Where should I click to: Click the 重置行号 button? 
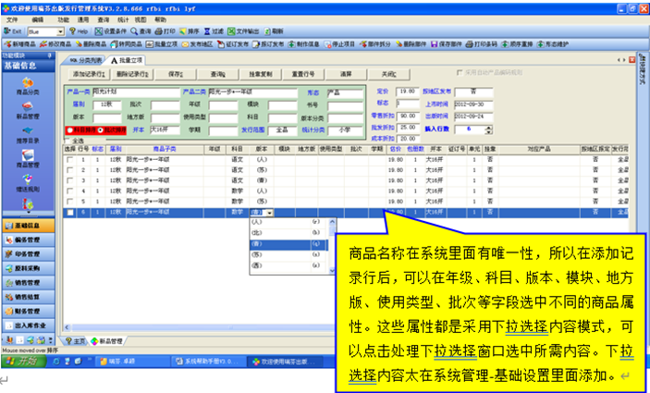pos(302,75)
